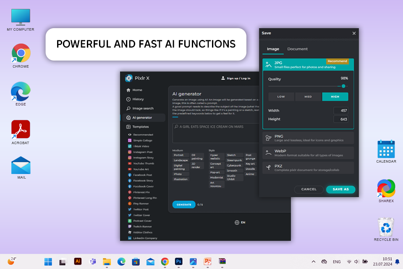Select WebP format option
The height and width of the screenshot is (269, 403).
308,153
